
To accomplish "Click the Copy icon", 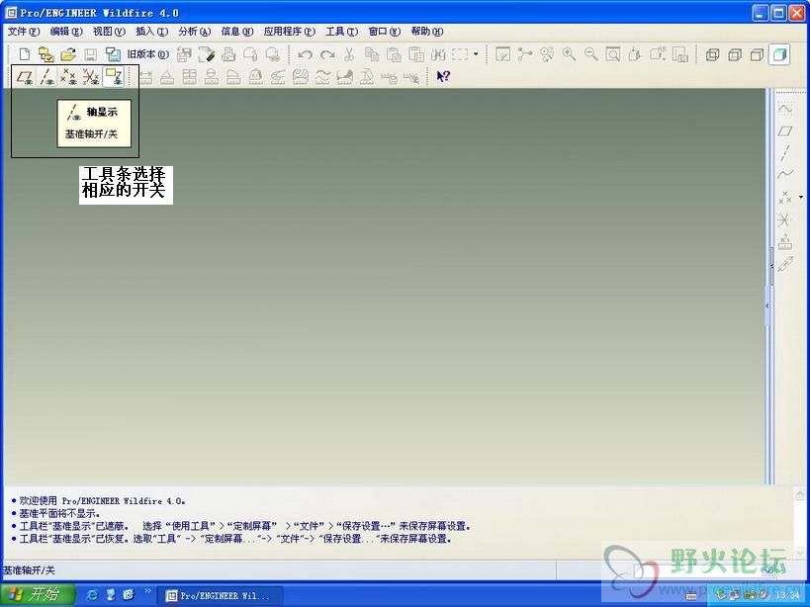I will tap(372, 53).
